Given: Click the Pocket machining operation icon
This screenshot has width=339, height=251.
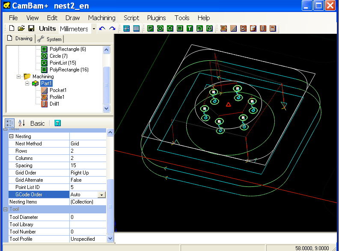Looking at the screenshot, I should coord(233,29).
